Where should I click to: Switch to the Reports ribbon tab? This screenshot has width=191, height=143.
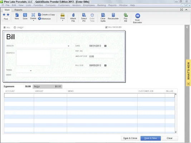[x=18, y=10]
